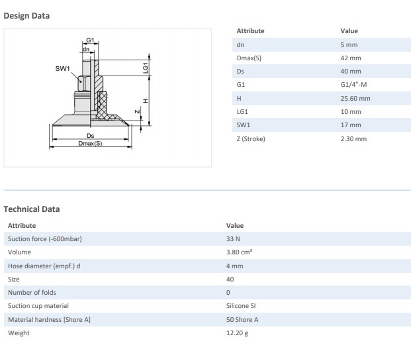This screenshot has height=363, width=411.
Task: Click the Design Data section heading
Action: point(26,16)
